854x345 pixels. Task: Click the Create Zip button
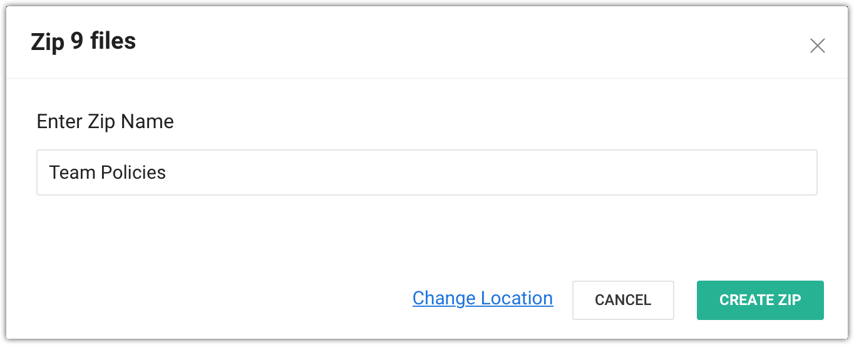pyautogui.click(x=760, y=300)
